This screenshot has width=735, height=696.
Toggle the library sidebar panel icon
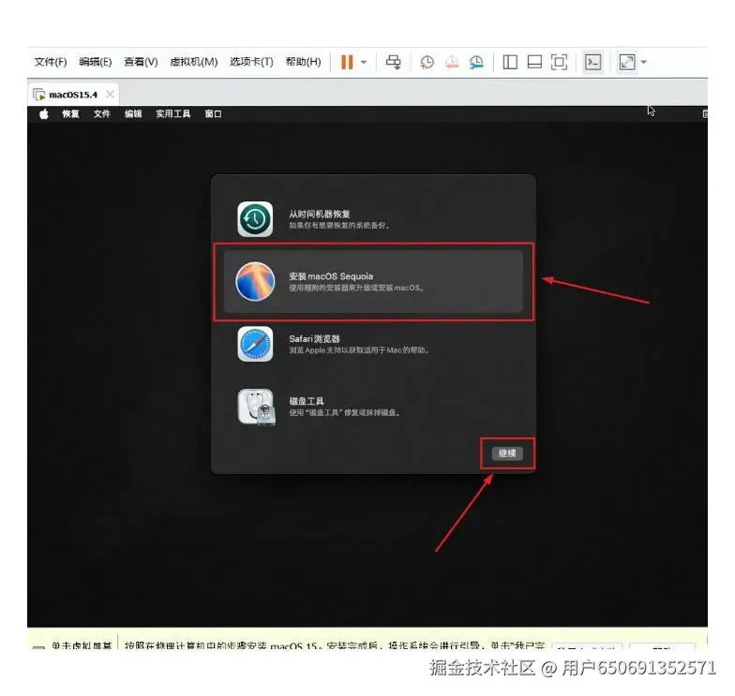pyautogui.click(x=510, y=62)
